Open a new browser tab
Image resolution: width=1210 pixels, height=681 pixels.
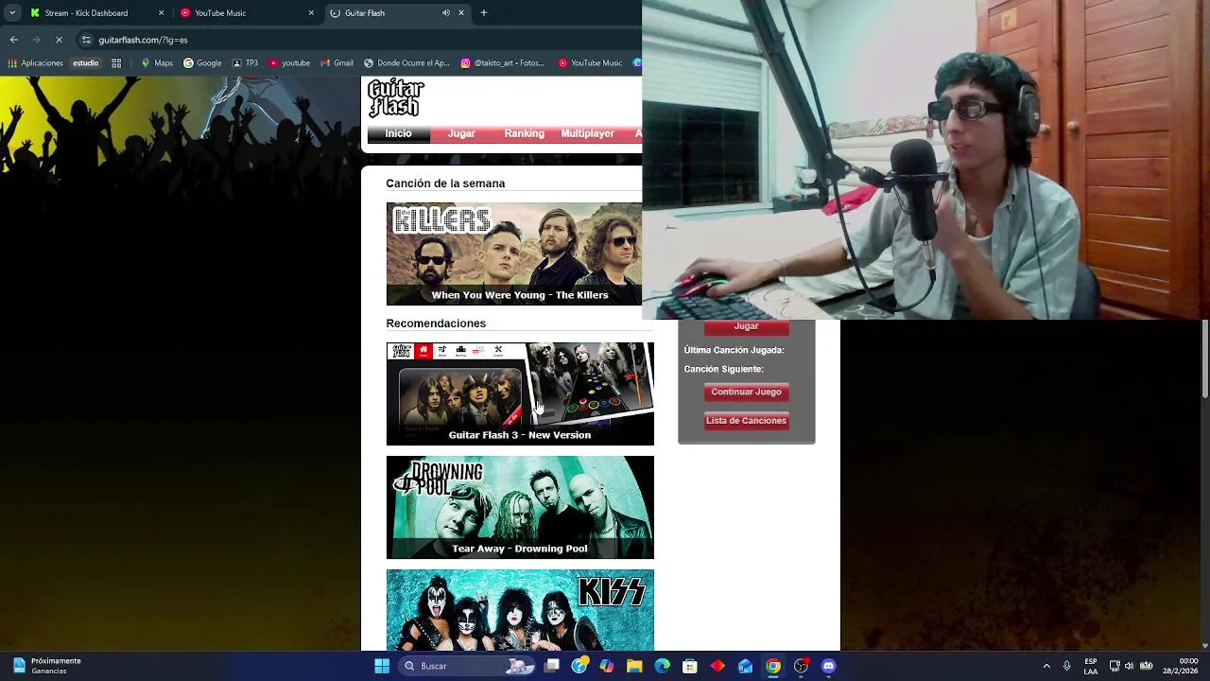pyautogui.click(x=484, y=13)
